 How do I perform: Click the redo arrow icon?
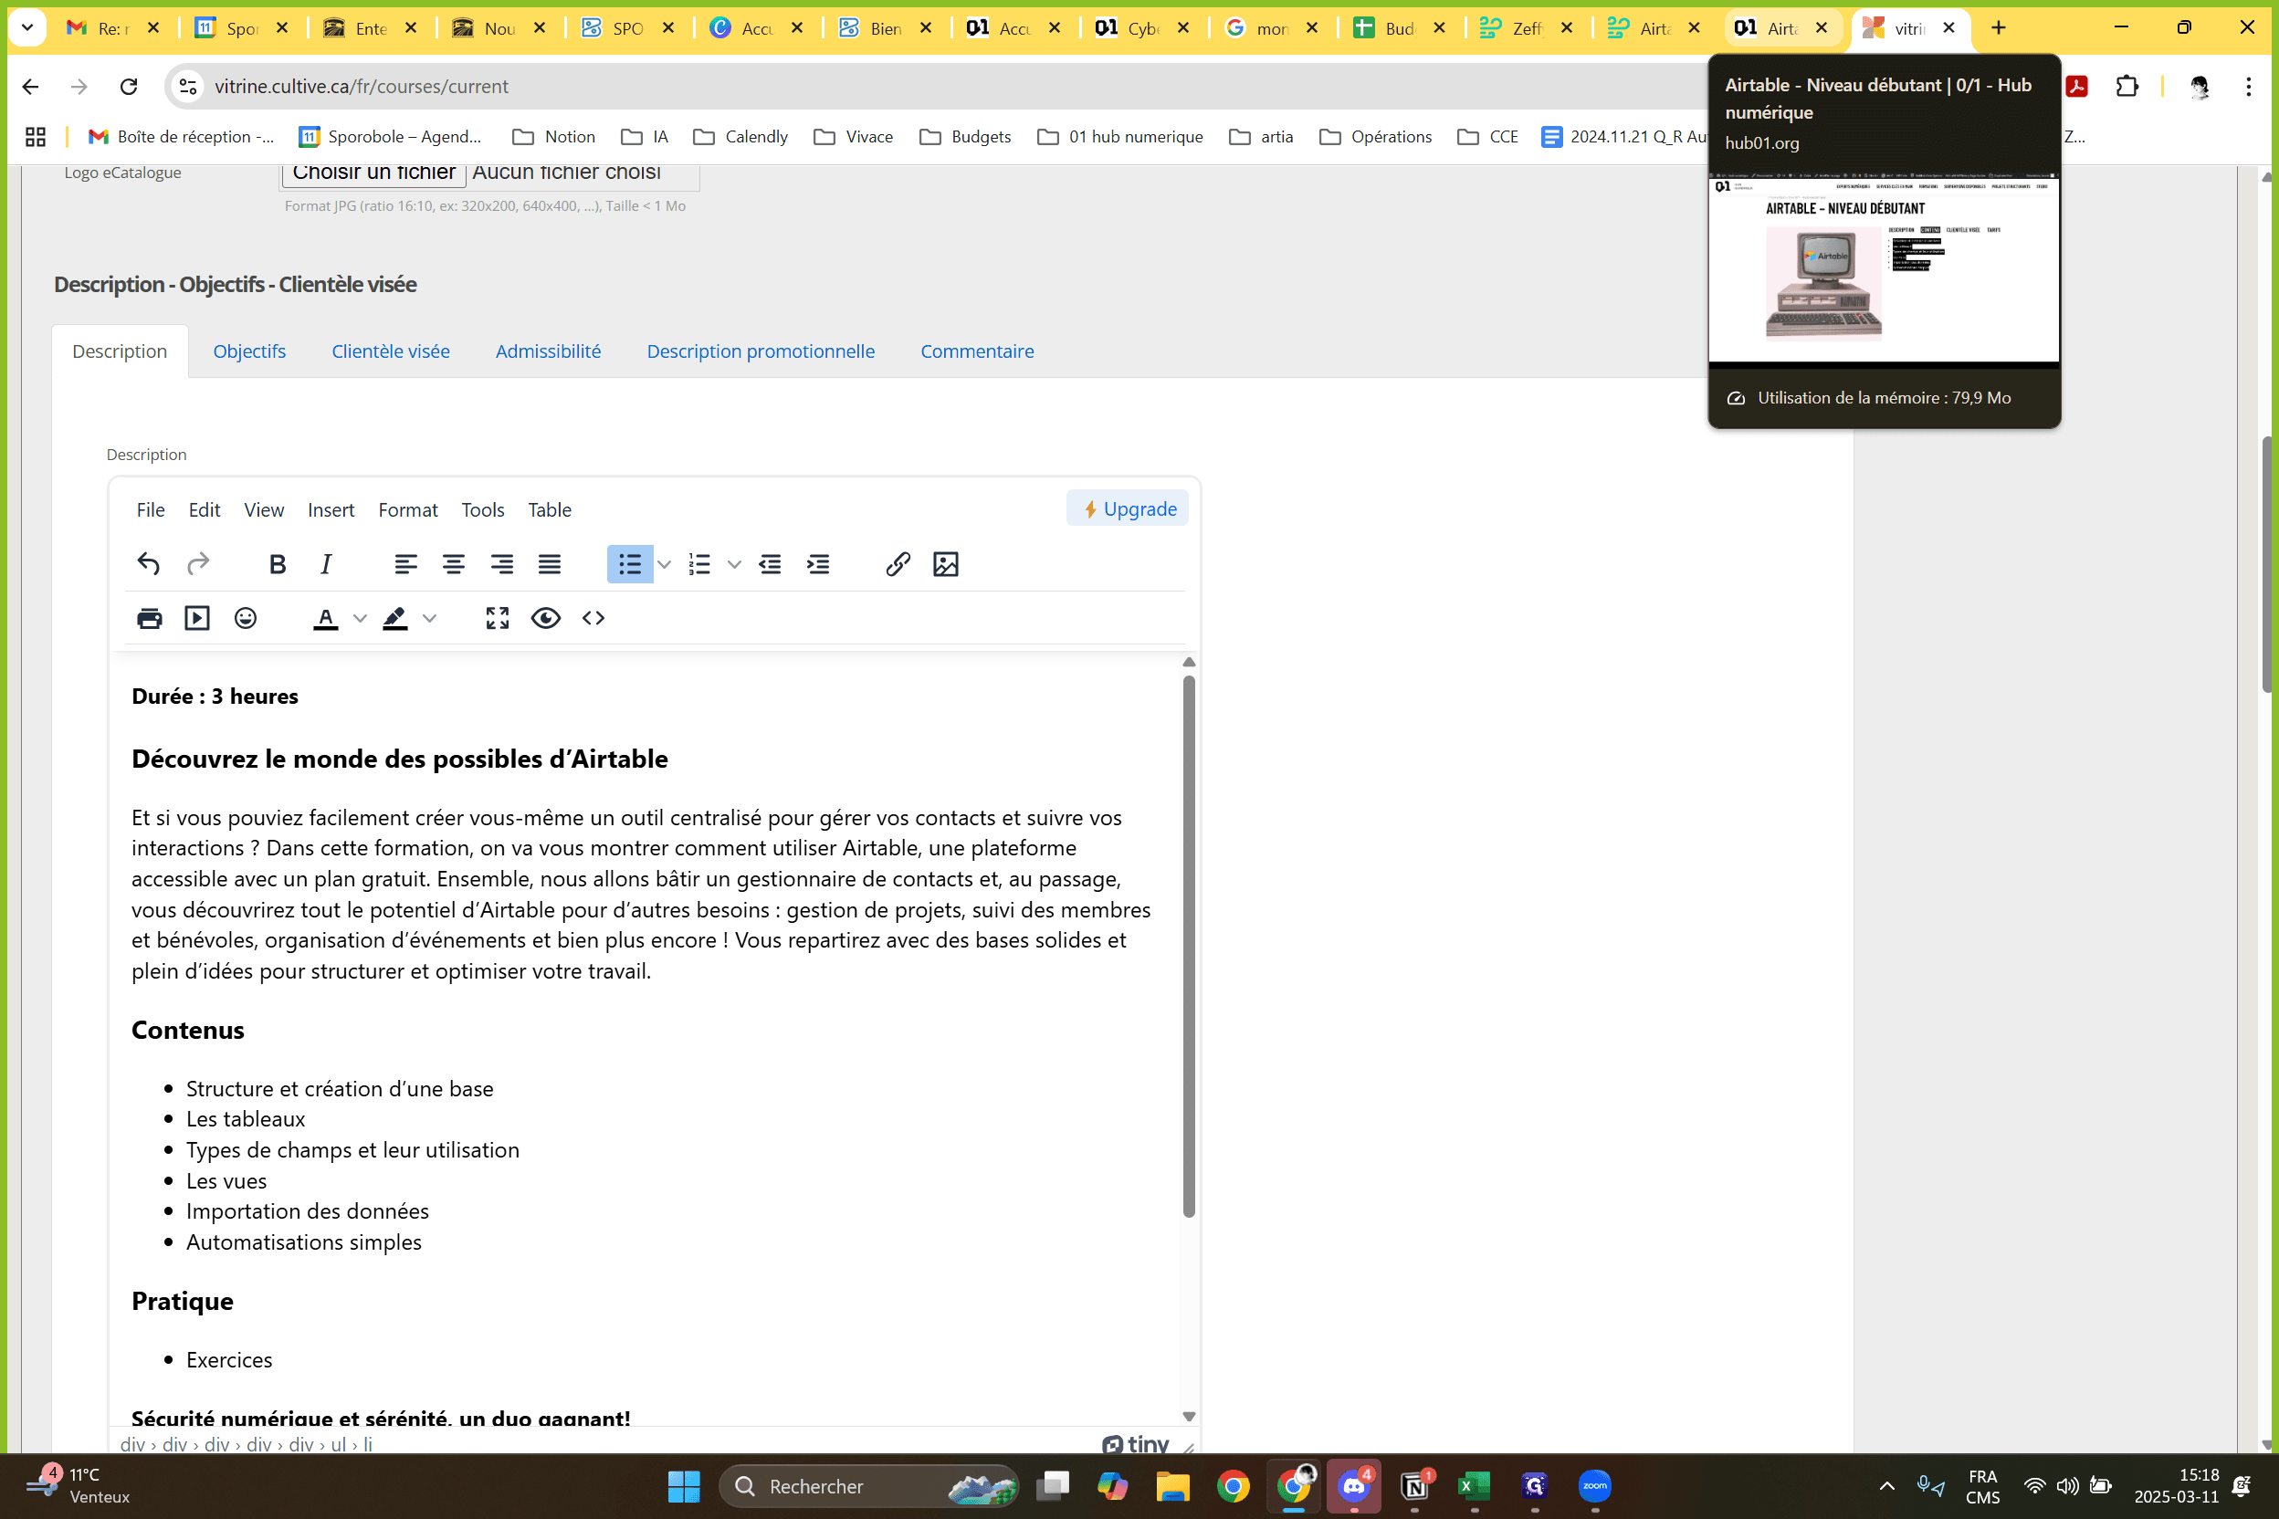click(197, 564)
